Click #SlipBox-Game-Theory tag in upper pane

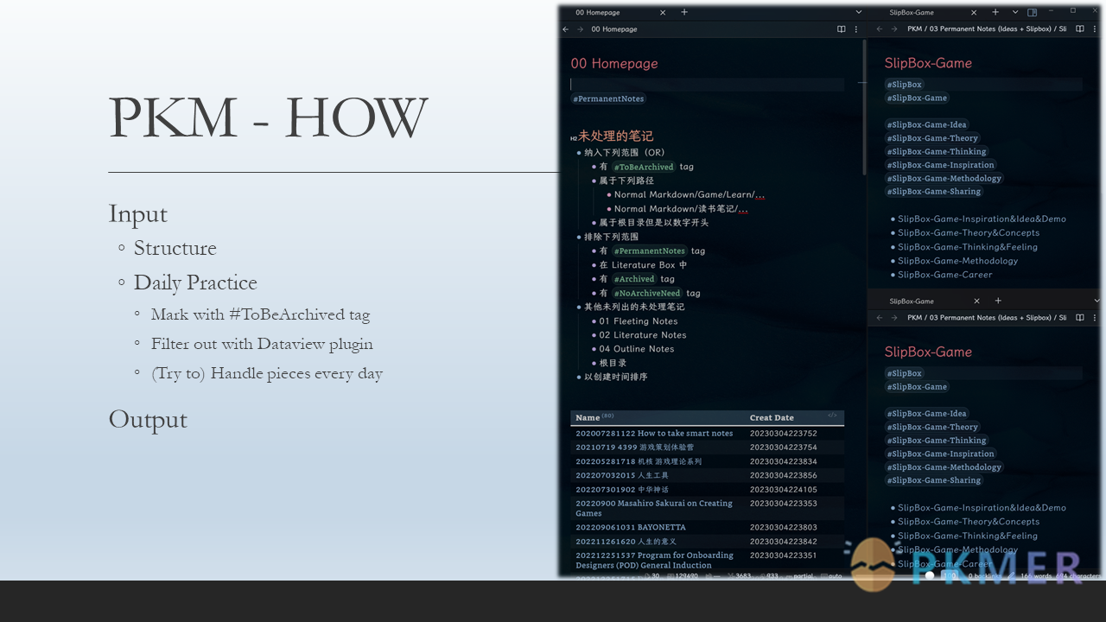[932, 138]
